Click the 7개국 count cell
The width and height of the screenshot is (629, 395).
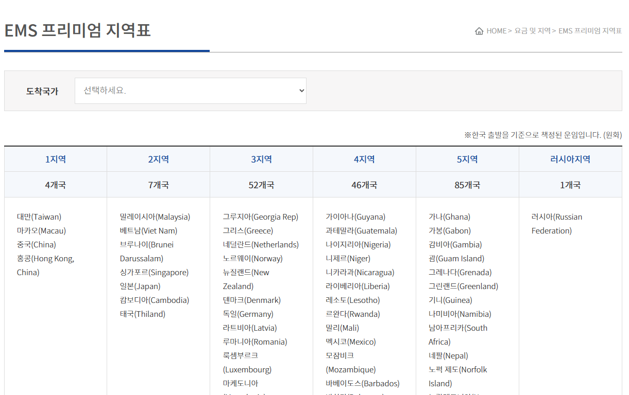tap(159, 185)
